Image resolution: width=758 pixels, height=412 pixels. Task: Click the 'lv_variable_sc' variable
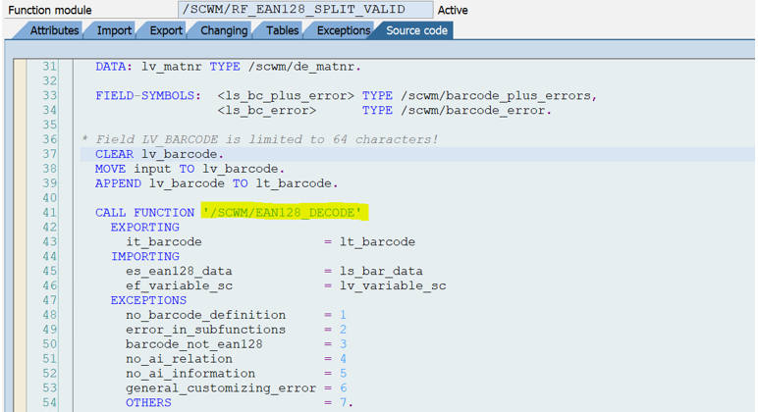tap(393, 285)
